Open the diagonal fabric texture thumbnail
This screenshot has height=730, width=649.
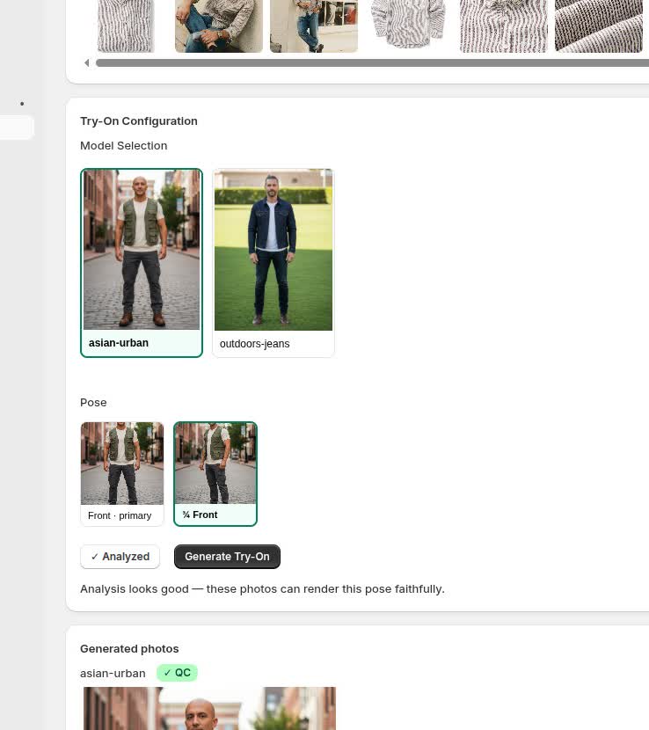pyautogui.click(x=599, y=26)
